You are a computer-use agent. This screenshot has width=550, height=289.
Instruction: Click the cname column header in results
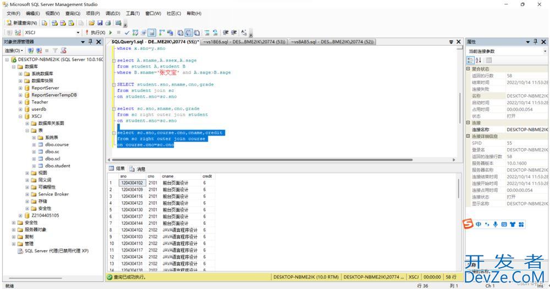[180, 177]
